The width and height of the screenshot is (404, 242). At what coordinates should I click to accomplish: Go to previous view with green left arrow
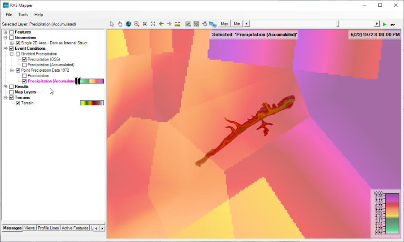pyautogui.click(x=161, y=24)
